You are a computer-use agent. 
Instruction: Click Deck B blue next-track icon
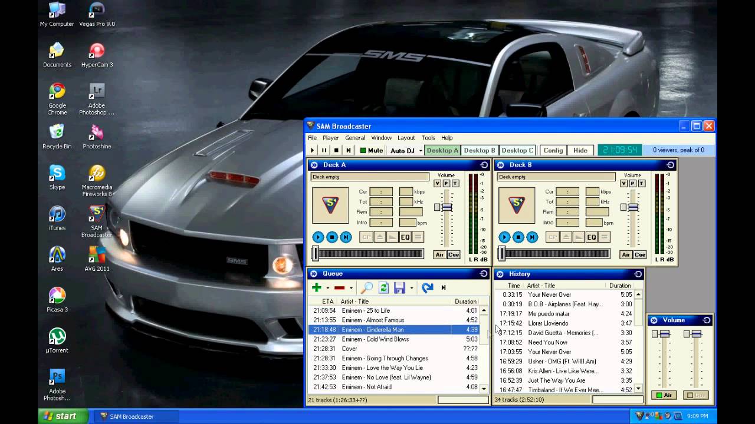(533, 237)
